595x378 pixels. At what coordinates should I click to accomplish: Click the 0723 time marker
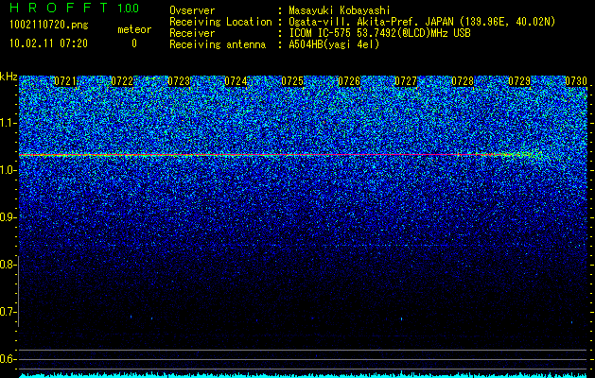coord(179,81)
